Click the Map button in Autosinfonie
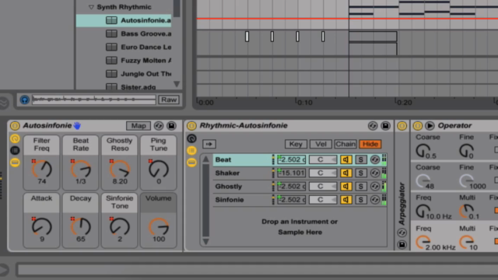498x280 pixels. tap(139, 126)
